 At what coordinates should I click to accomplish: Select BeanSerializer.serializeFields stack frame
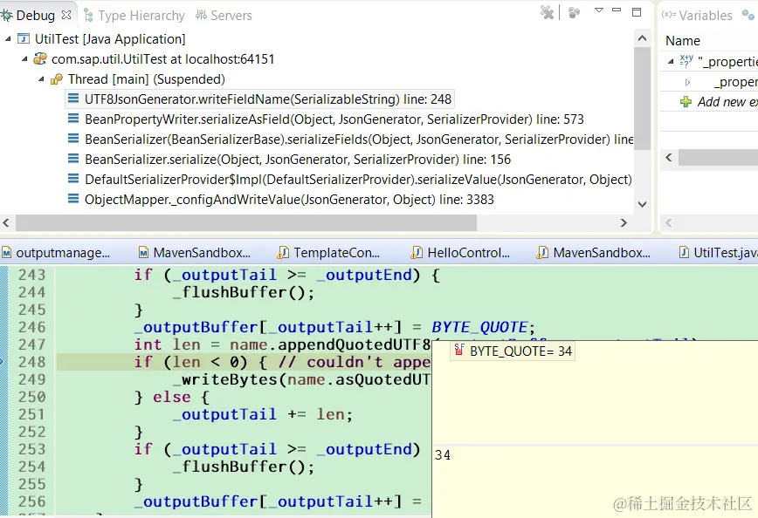(x=359, y=140)
